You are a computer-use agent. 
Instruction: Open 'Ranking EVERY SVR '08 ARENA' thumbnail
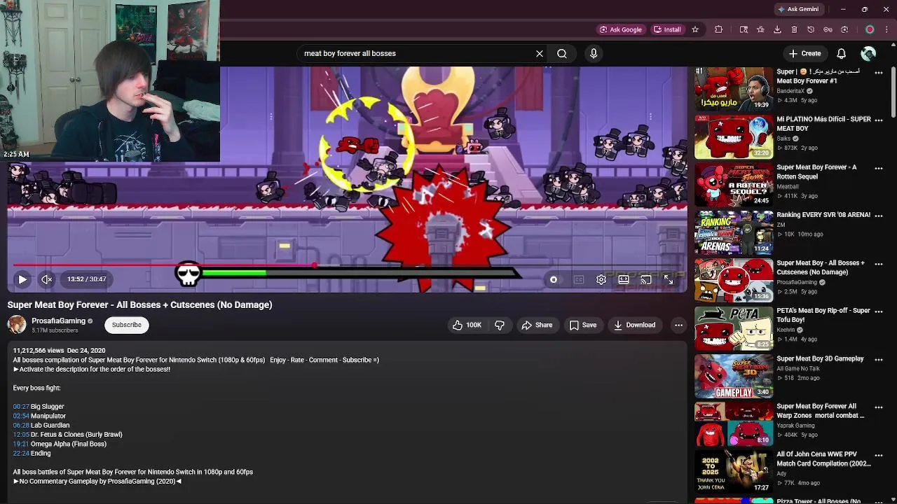click(734, 233)
